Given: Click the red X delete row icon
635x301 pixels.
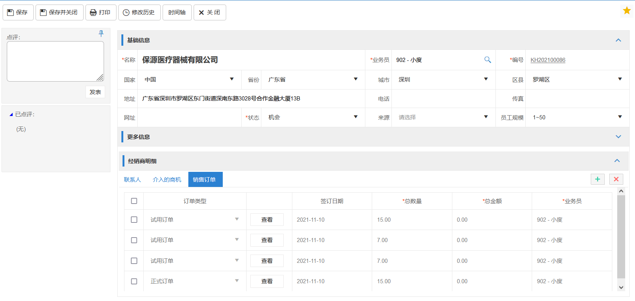Looking at the screenshot, I should pos(616,179).
